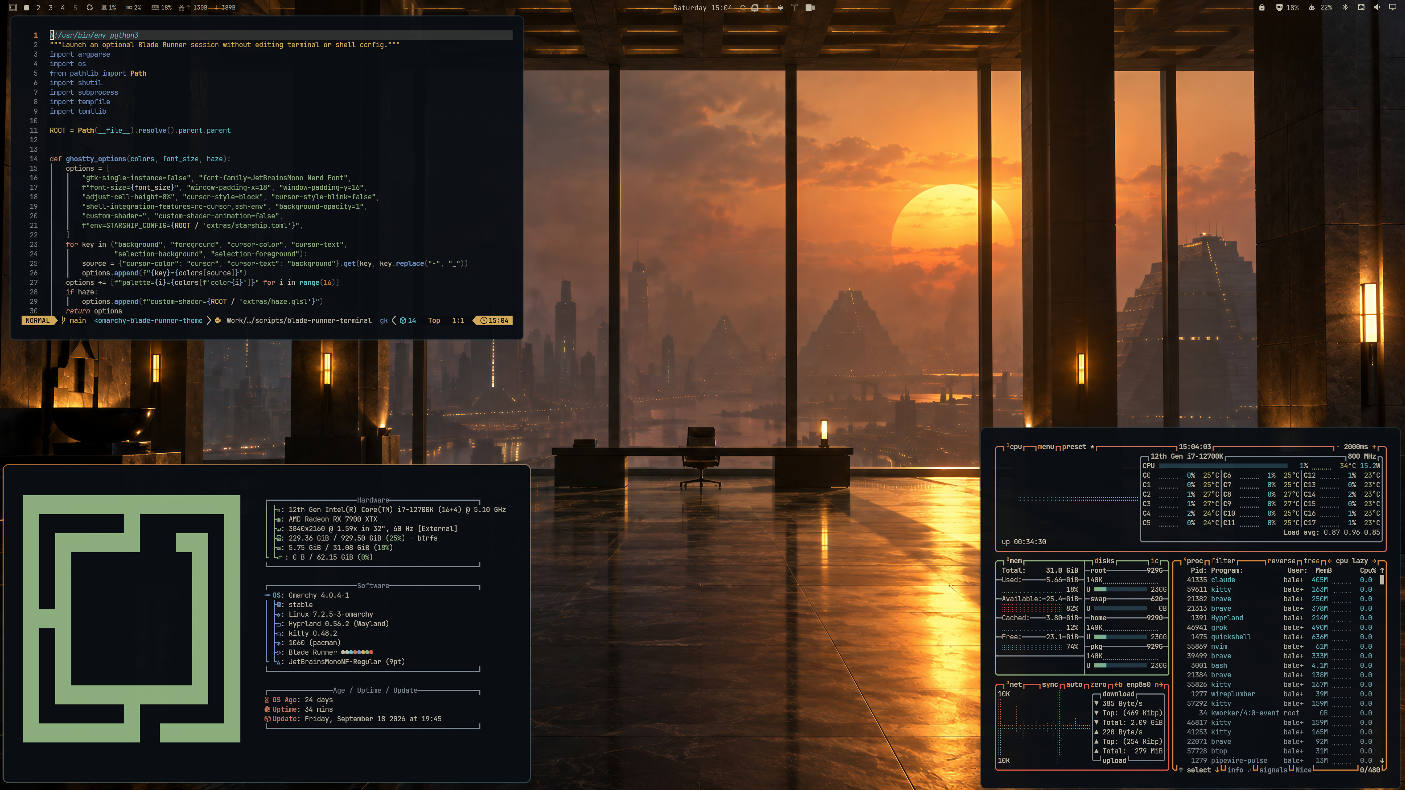Open the 2% usage indicator in top bar
This screenshot has width=1405, height=790.
click(x=134, y=8)
